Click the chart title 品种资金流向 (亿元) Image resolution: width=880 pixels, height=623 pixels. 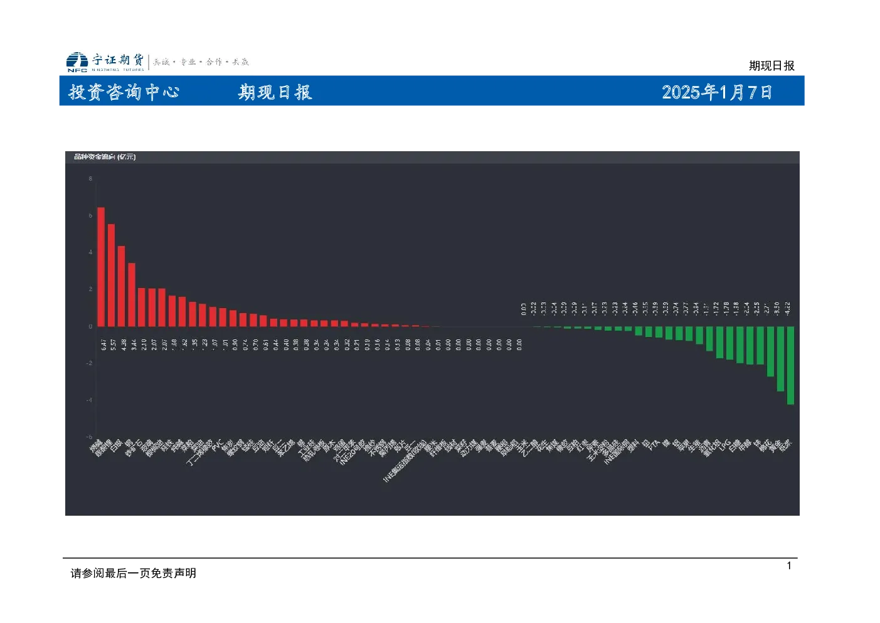pos(105,157)
